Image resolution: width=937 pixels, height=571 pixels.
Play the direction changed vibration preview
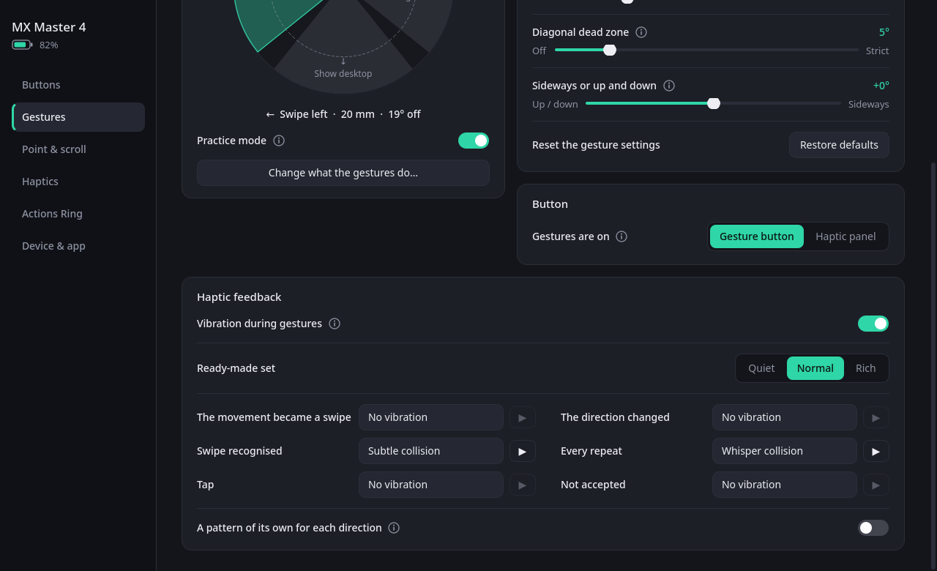tap(876, 417)
